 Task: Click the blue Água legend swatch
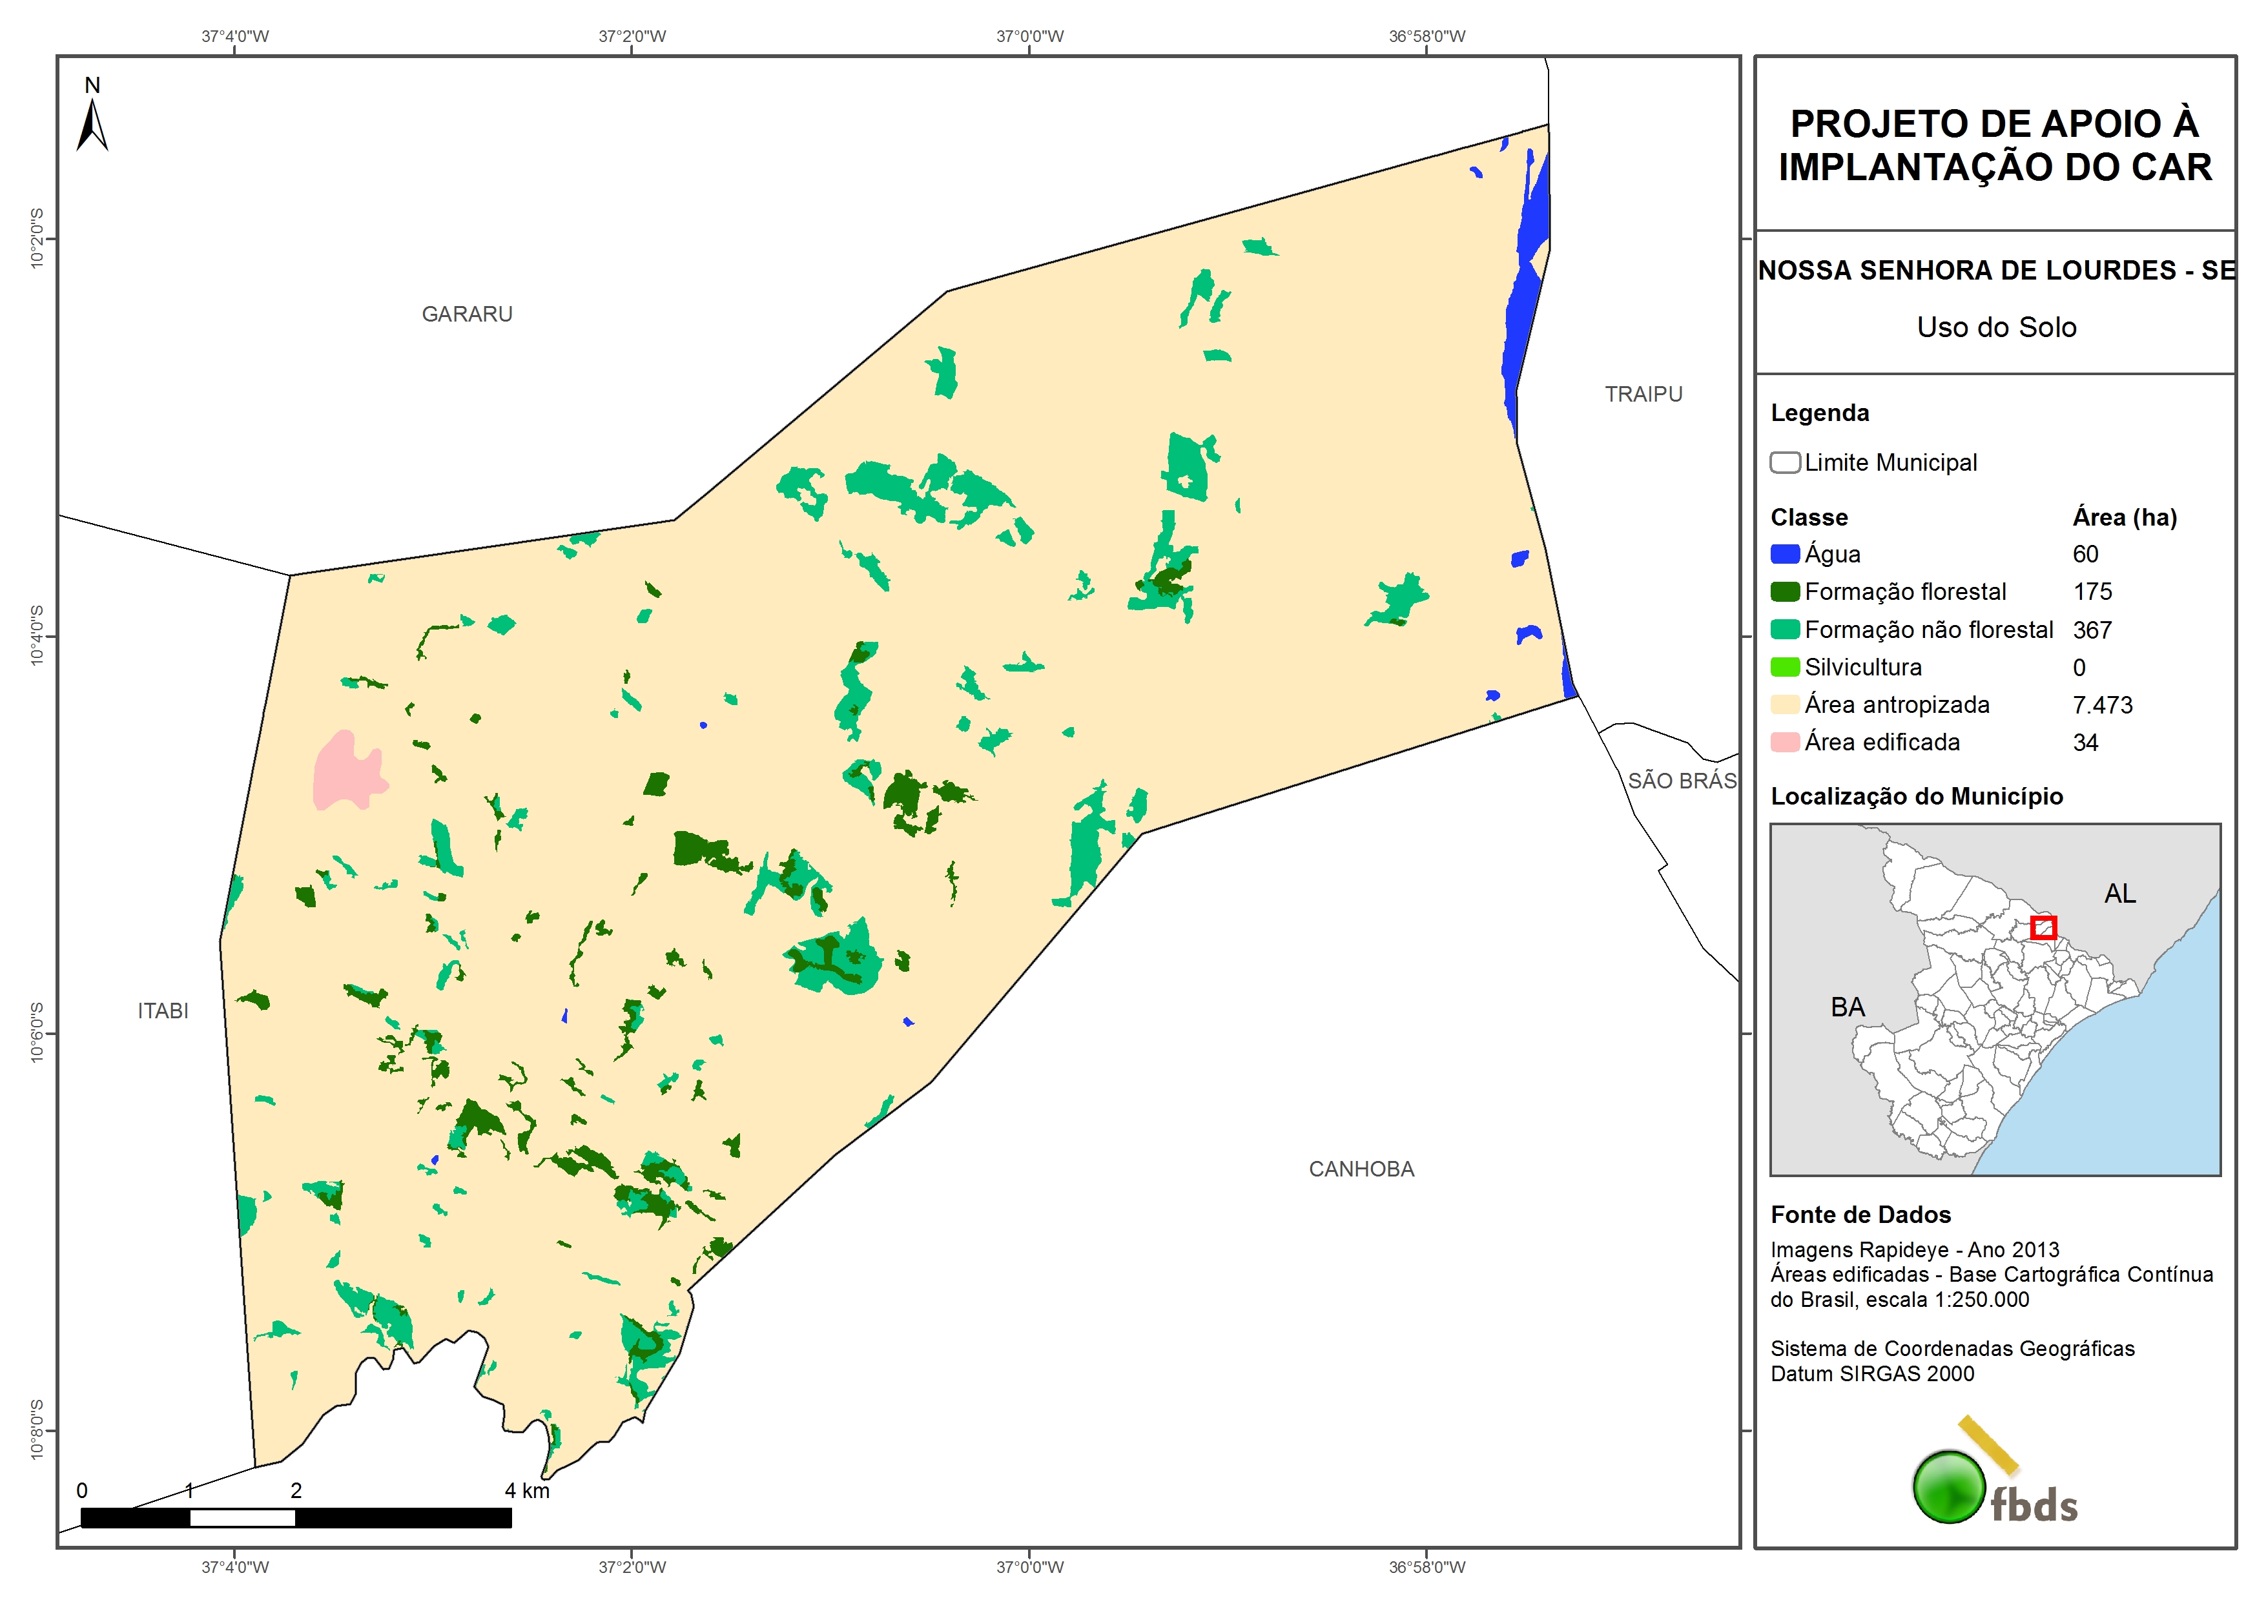coord(1784,554)
